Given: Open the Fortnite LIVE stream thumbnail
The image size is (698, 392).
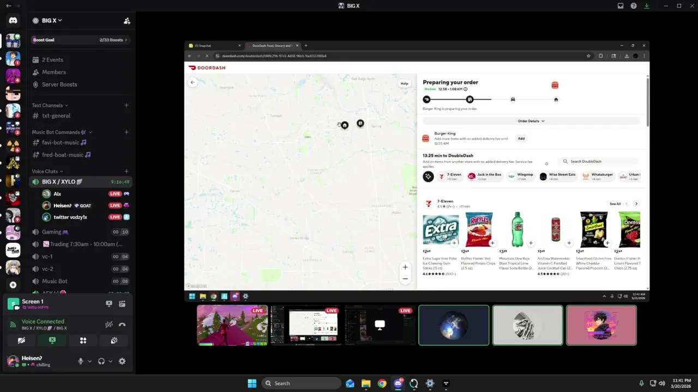Looking at the screenshot, I should click(x=232, y=325).
